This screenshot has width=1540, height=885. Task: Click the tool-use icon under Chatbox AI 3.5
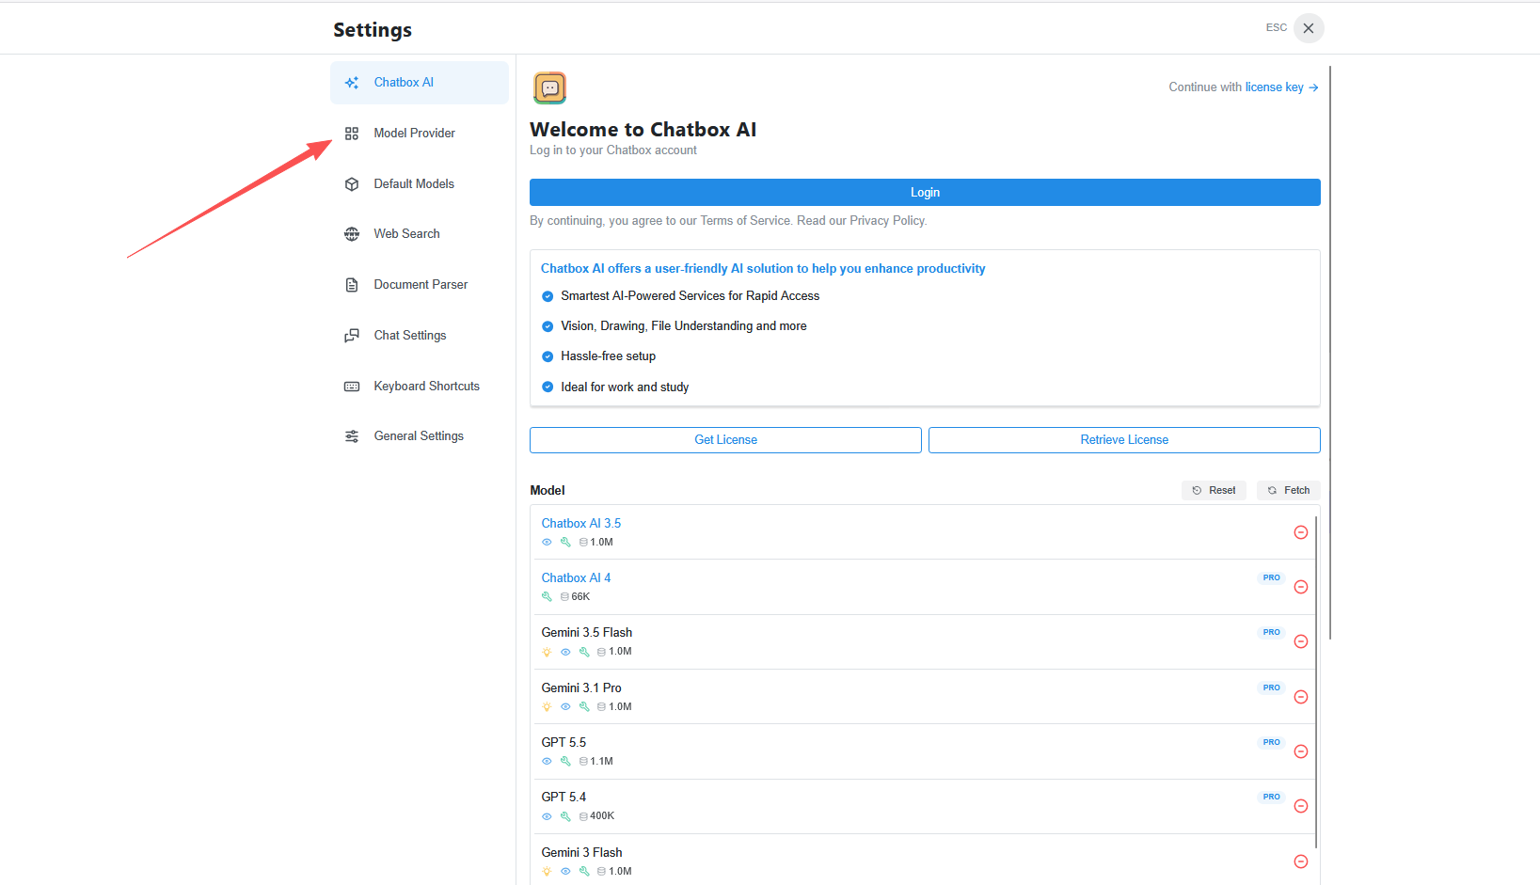click(x=565, y=543)
